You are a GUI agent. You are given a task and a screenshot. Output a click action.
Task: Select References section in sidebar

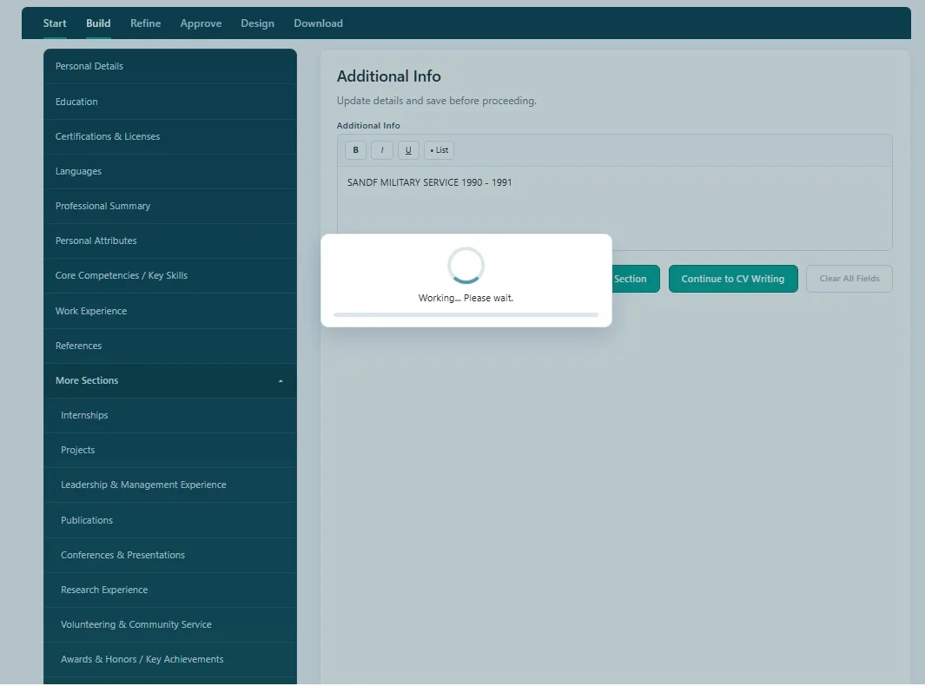click(170, 346)
